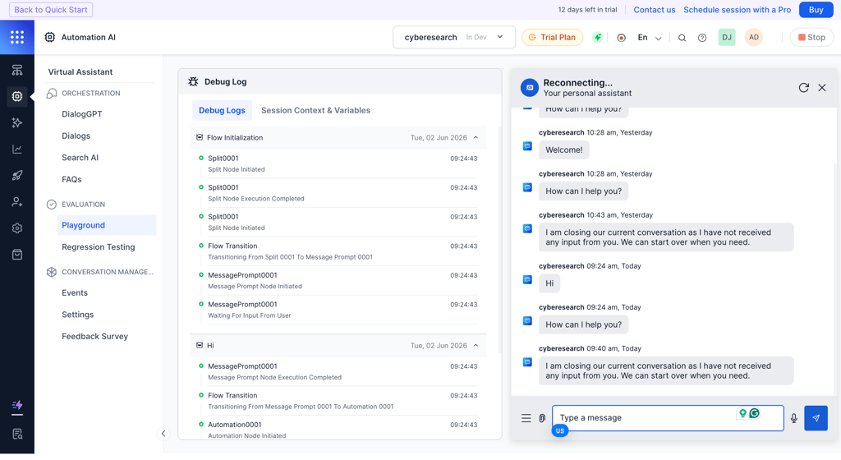Click Back to Quick Start button
The height and width of the screenshot is (460, 841).
tap(51, 10)
